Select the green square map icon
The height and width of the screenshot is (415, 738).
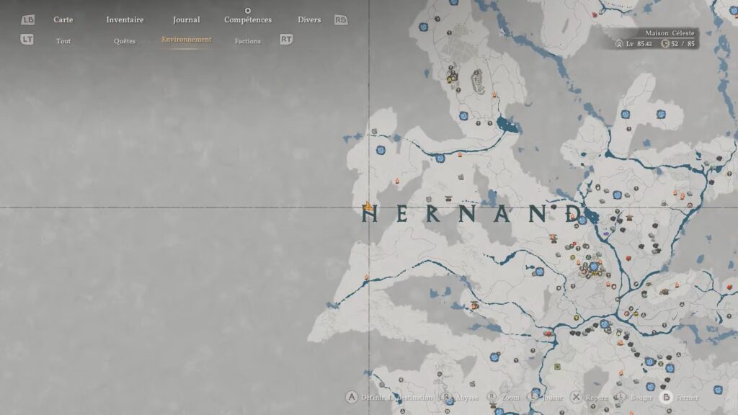(x=557, y=367)
